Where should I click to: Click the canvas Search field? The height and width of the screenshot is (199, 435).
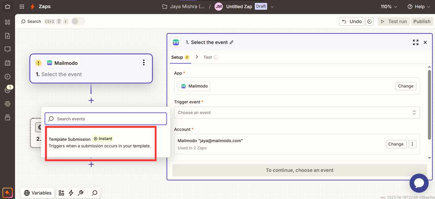(31, 21)
